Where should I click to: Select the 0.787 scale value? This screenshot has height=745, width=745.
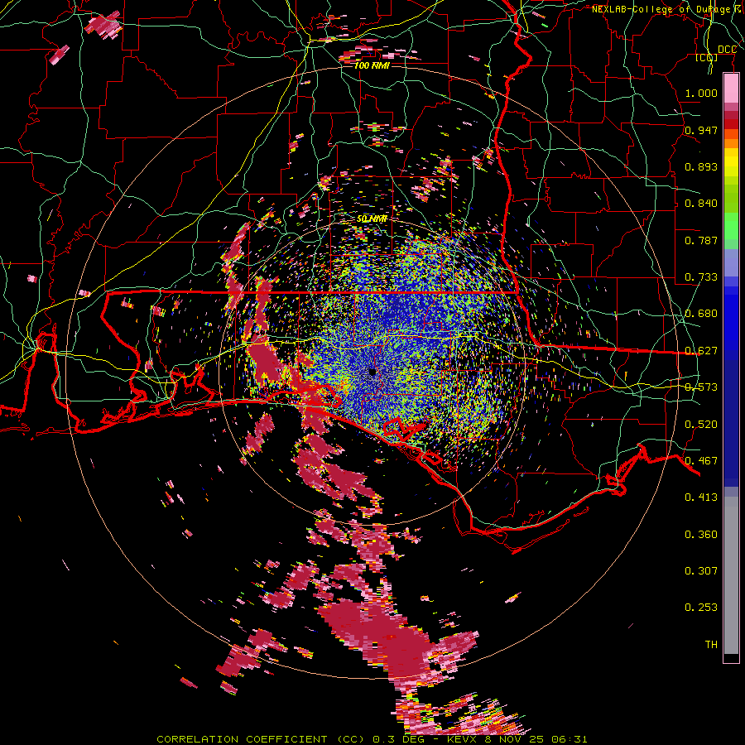[x=701, y=240]
